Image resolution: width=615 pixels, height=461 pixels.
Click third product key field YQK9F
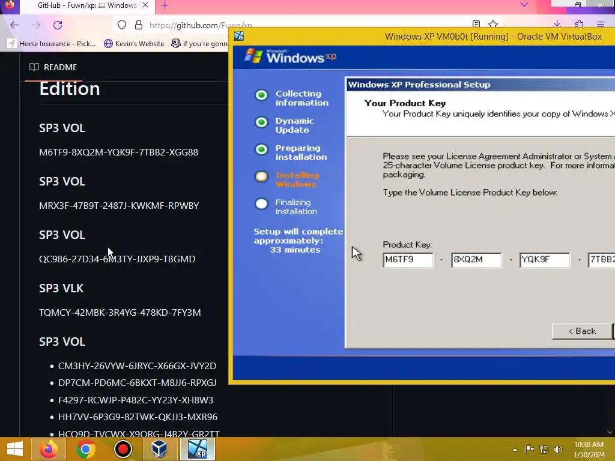tap(544, 260)
